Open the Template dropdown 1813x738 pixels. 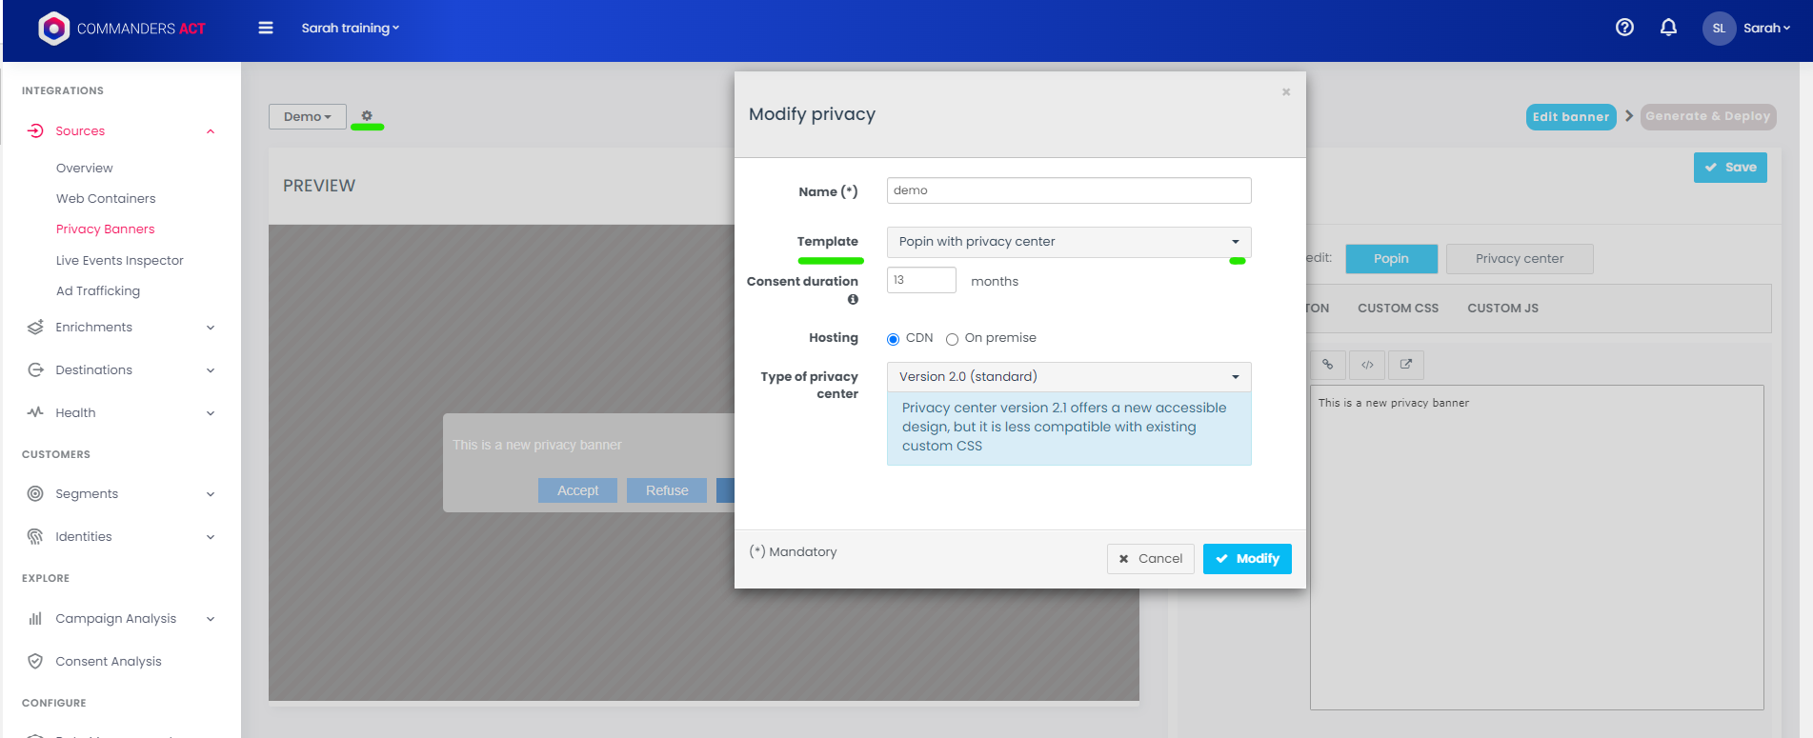tap(1068, 242)
